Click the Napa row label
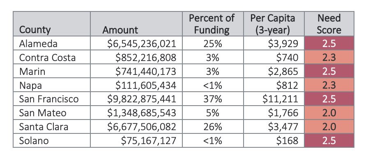 [x=52, y=85]
